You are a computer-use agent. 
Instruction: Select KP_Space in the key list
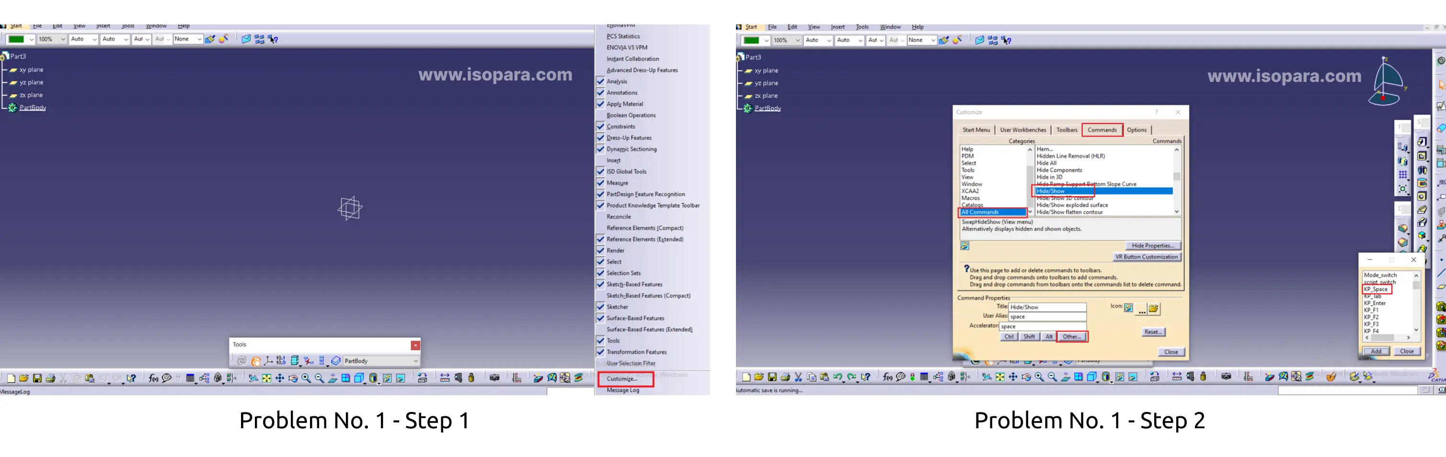click(x=1375, y=289)
